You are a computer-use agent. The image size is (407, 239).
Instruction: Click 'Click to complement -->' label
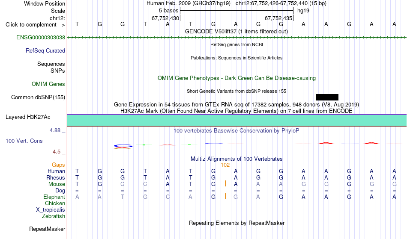pos(35,25)
